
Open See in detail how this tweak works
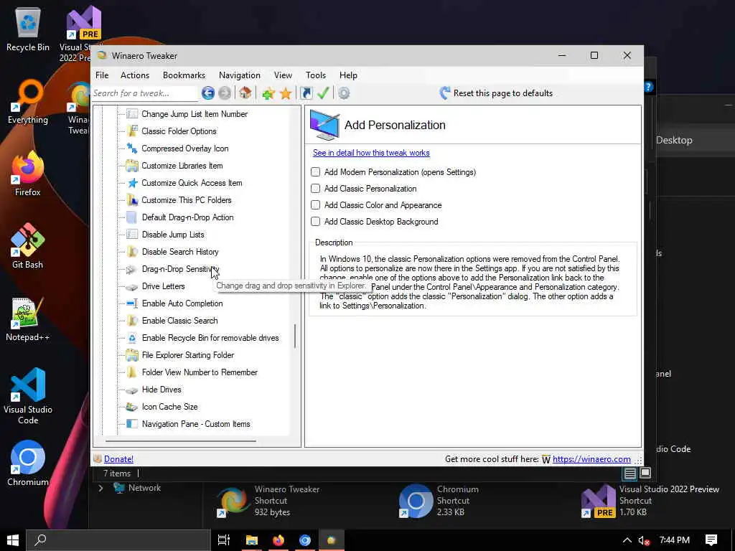(x=371, y=153)
